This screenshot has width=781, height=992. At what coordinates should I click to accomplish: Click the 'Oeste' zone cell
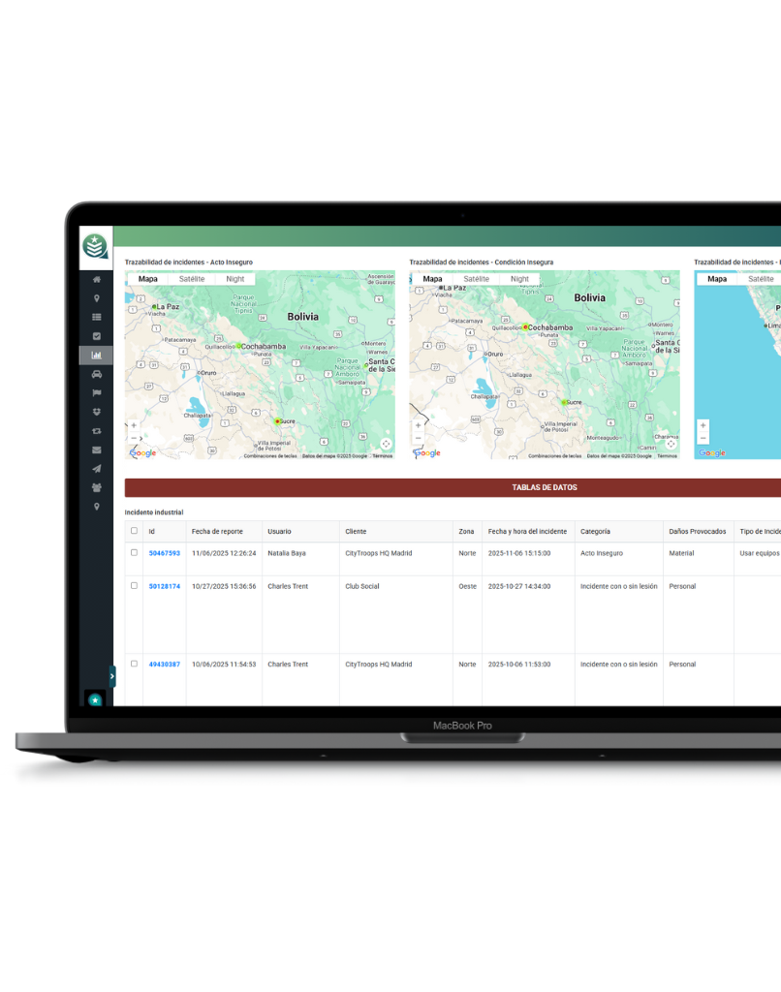pyautogui.click(x=468, y=586)
